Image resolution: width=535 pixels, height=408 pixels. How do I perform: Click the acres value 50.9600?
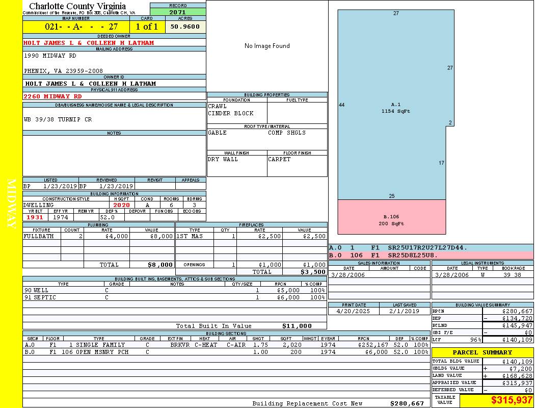(x=185, y=27)
